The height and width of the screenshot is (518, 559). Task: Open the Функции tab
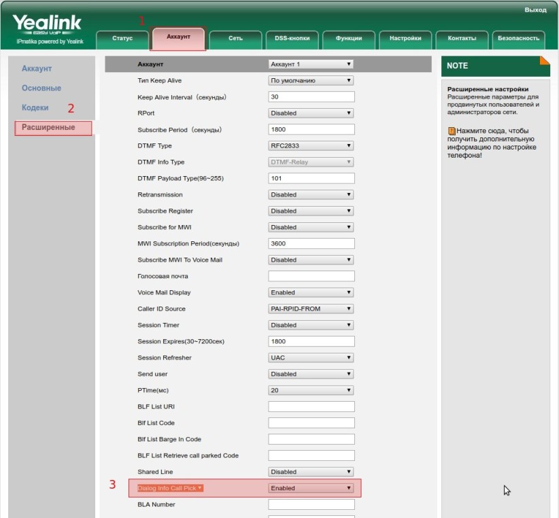[x=349, y=39]
